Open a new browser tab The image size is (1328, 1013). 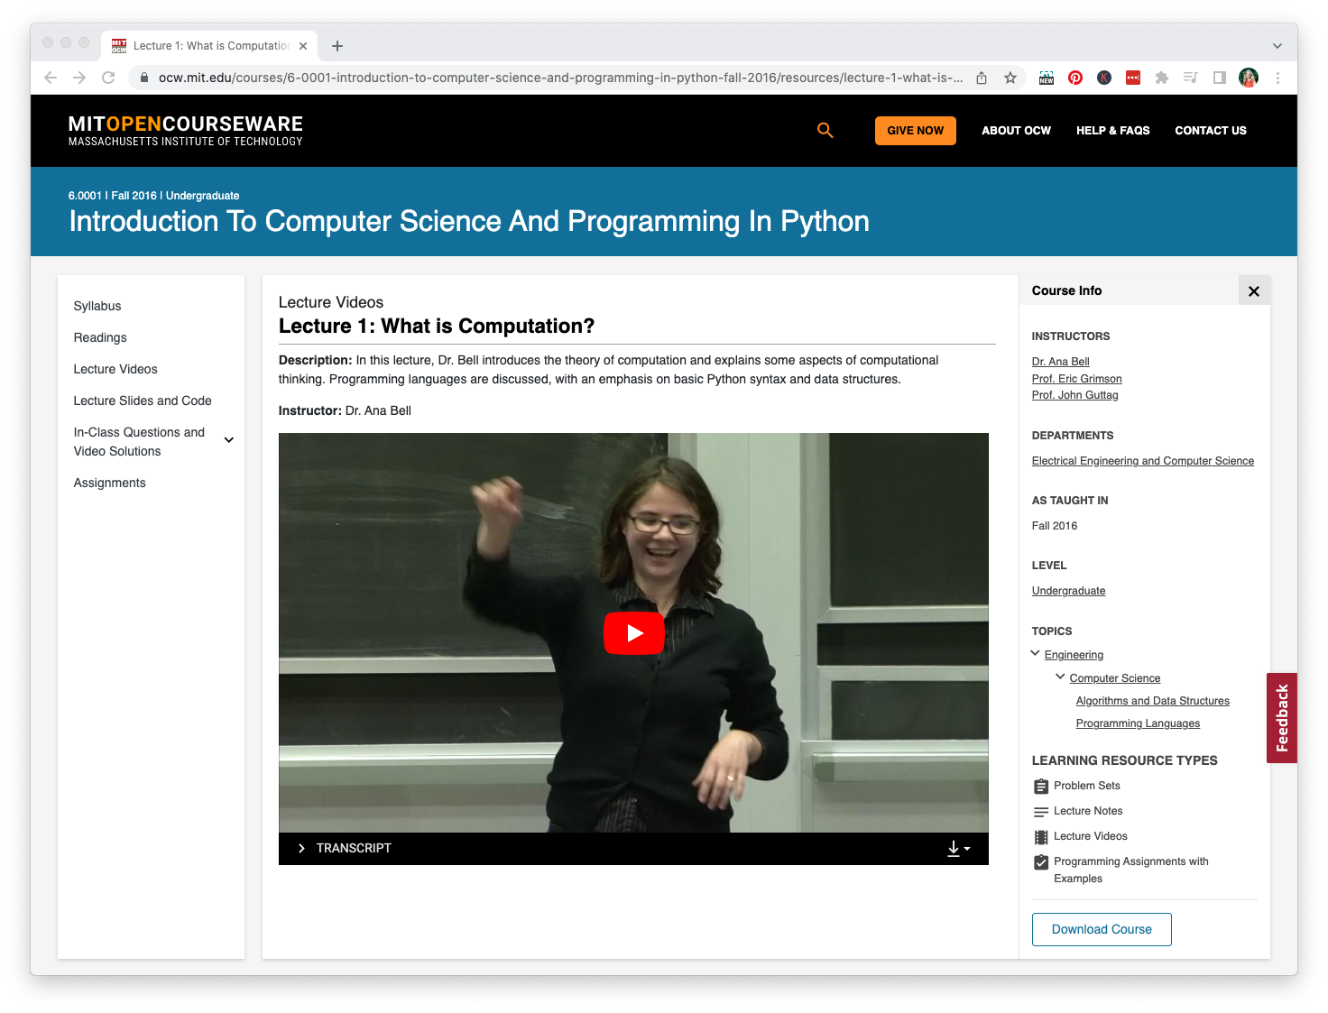(337, 46)
